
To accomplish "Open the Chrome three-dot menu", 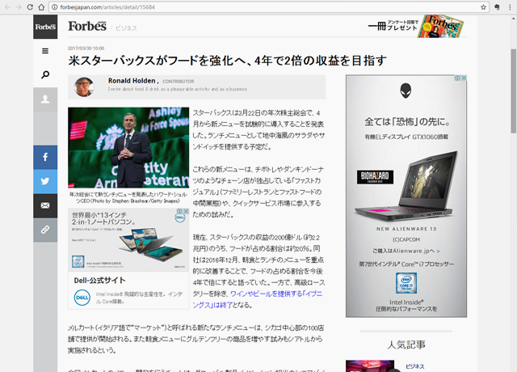I will point(508,6).
